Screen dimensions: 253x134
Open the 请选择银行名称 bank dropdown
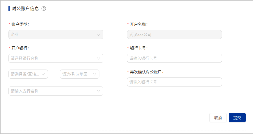click(54, 59)
